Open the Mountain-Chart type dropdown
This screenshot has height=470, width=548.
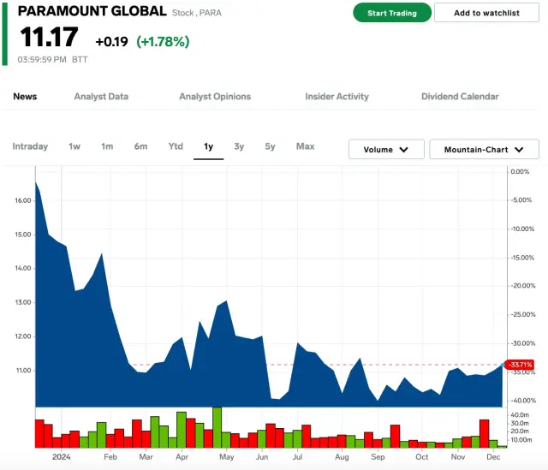tap(484, 150)
